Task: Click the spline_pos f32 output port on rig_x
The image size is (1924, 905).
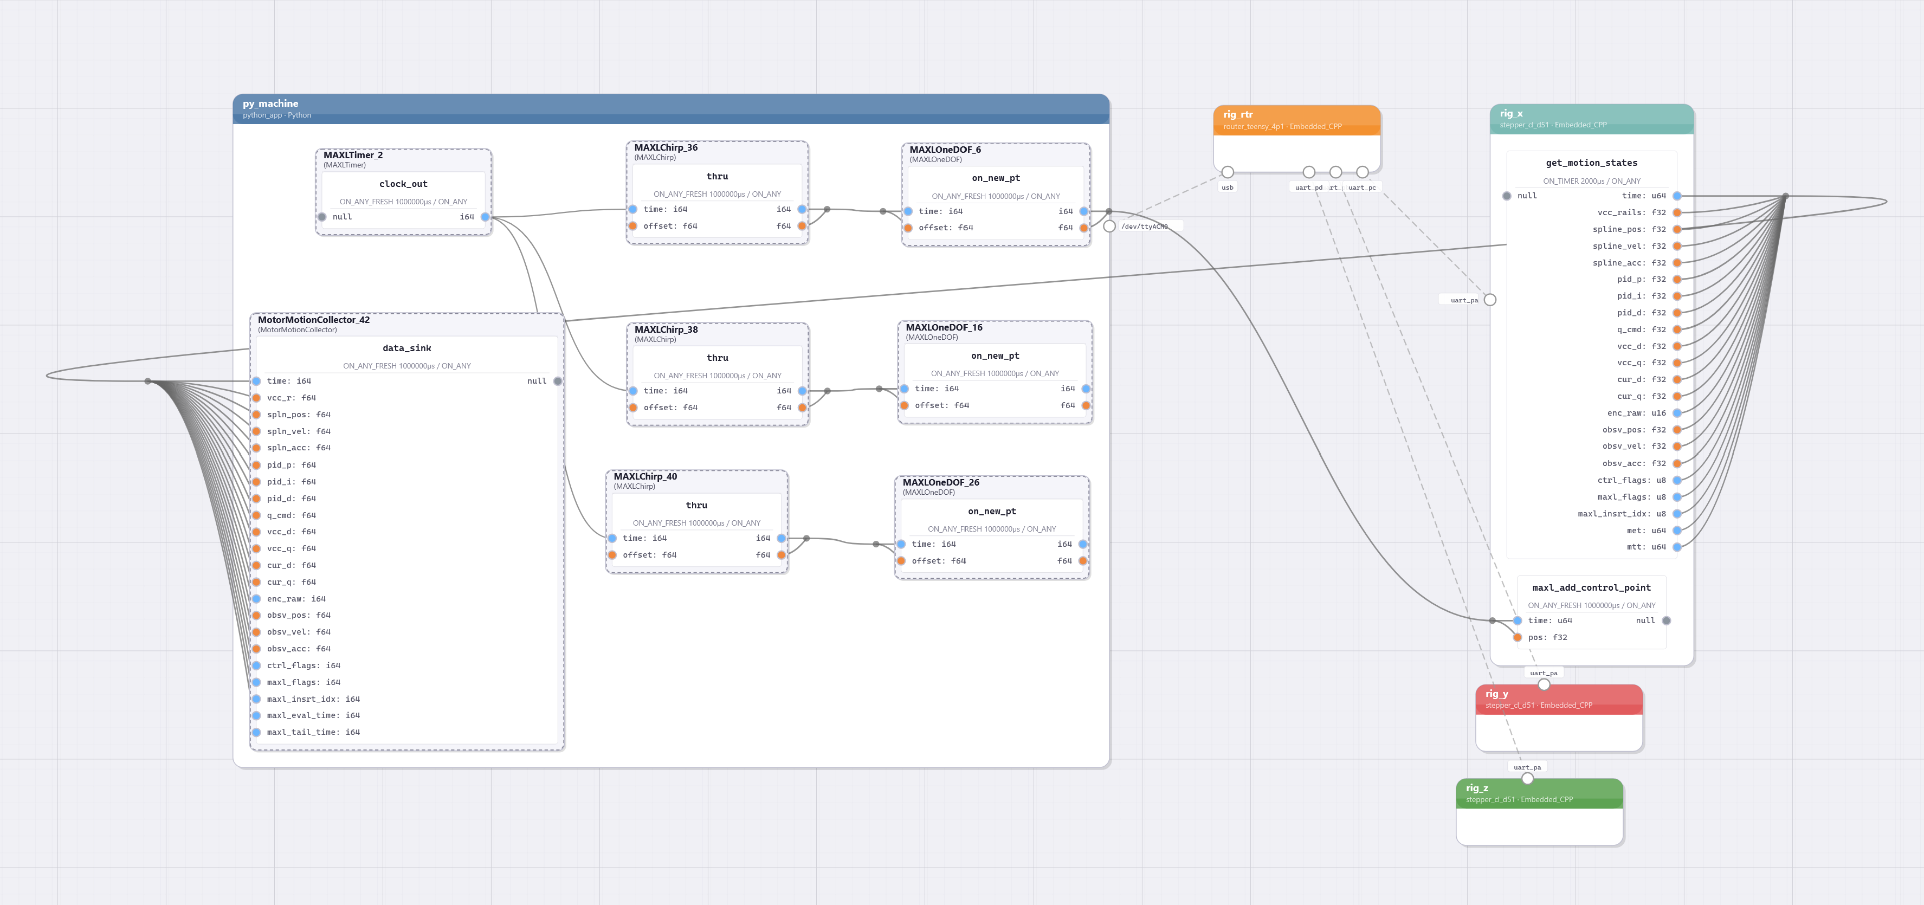Action: pyautogui.click(x=1677, y=229)
